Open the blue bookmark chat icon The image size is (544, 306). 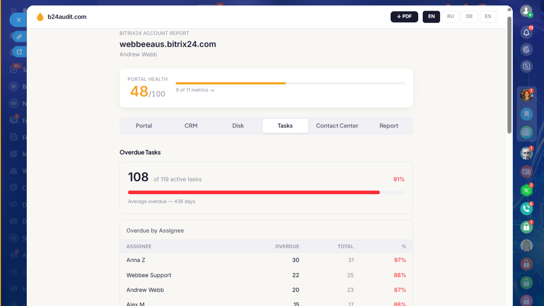coord(527,114)
